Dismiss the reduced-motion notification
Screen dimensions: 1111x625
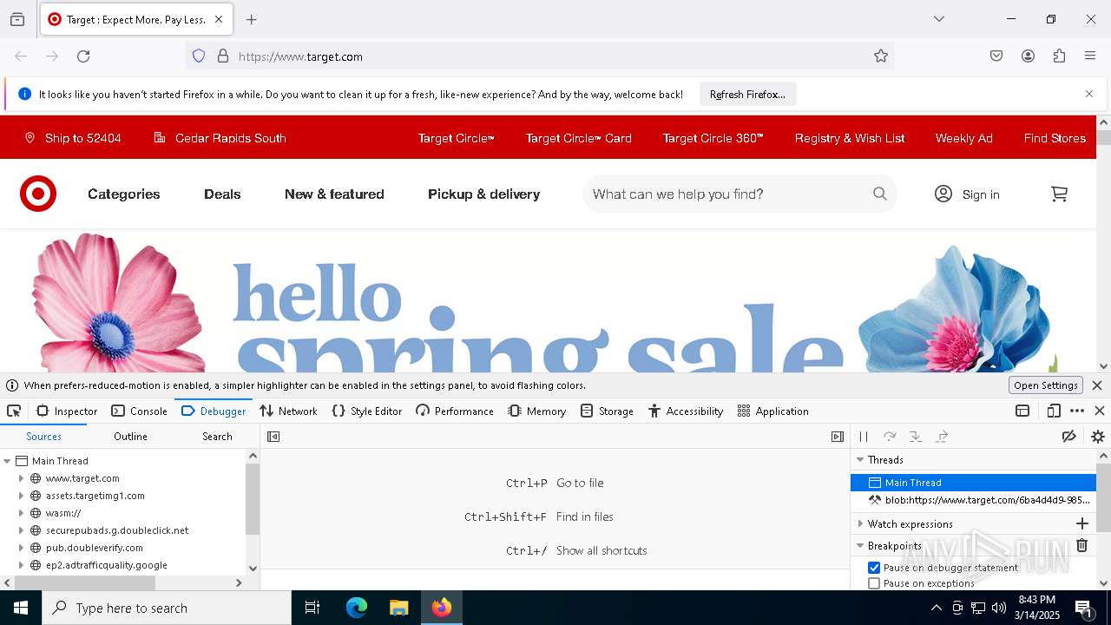[x=1097, y=385]
